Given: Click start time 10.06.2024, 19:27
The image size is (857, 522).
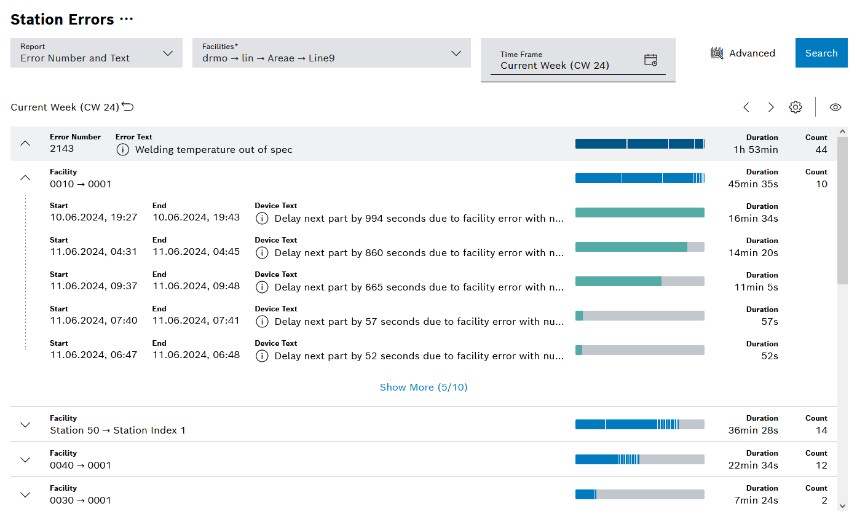Looking at the screenshot, I should (x=94, y=217).
